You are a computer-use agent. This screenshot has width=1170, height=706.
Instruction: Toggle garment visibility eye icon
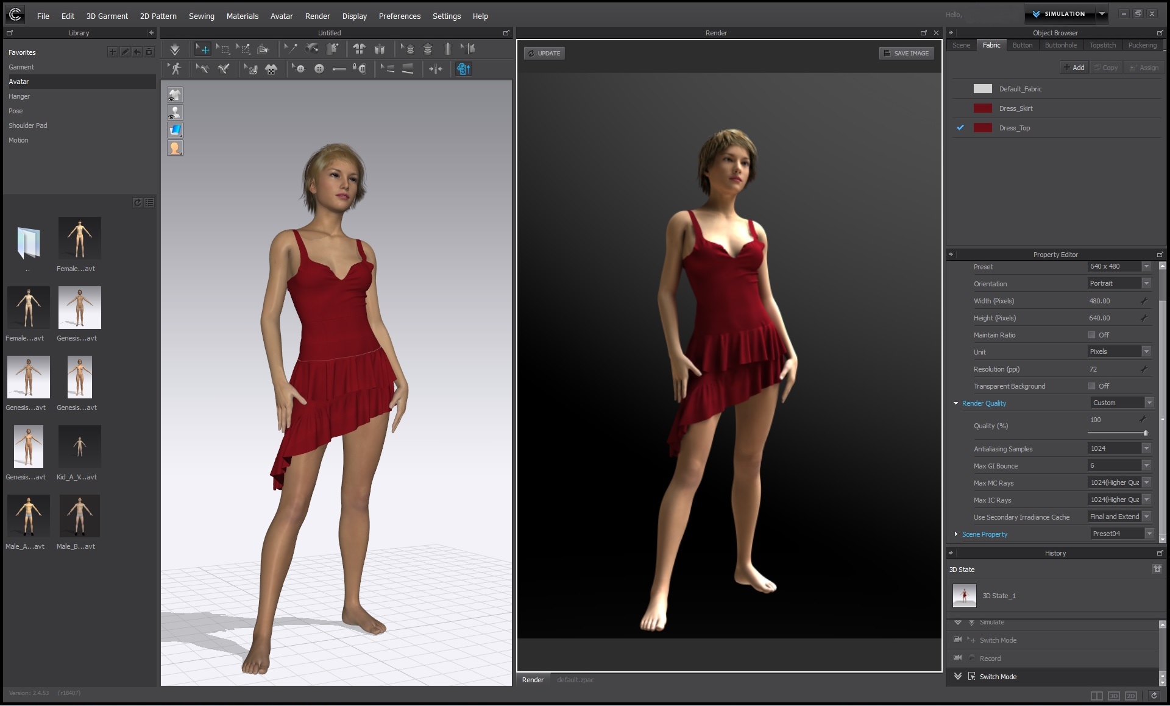coord(175,95)
